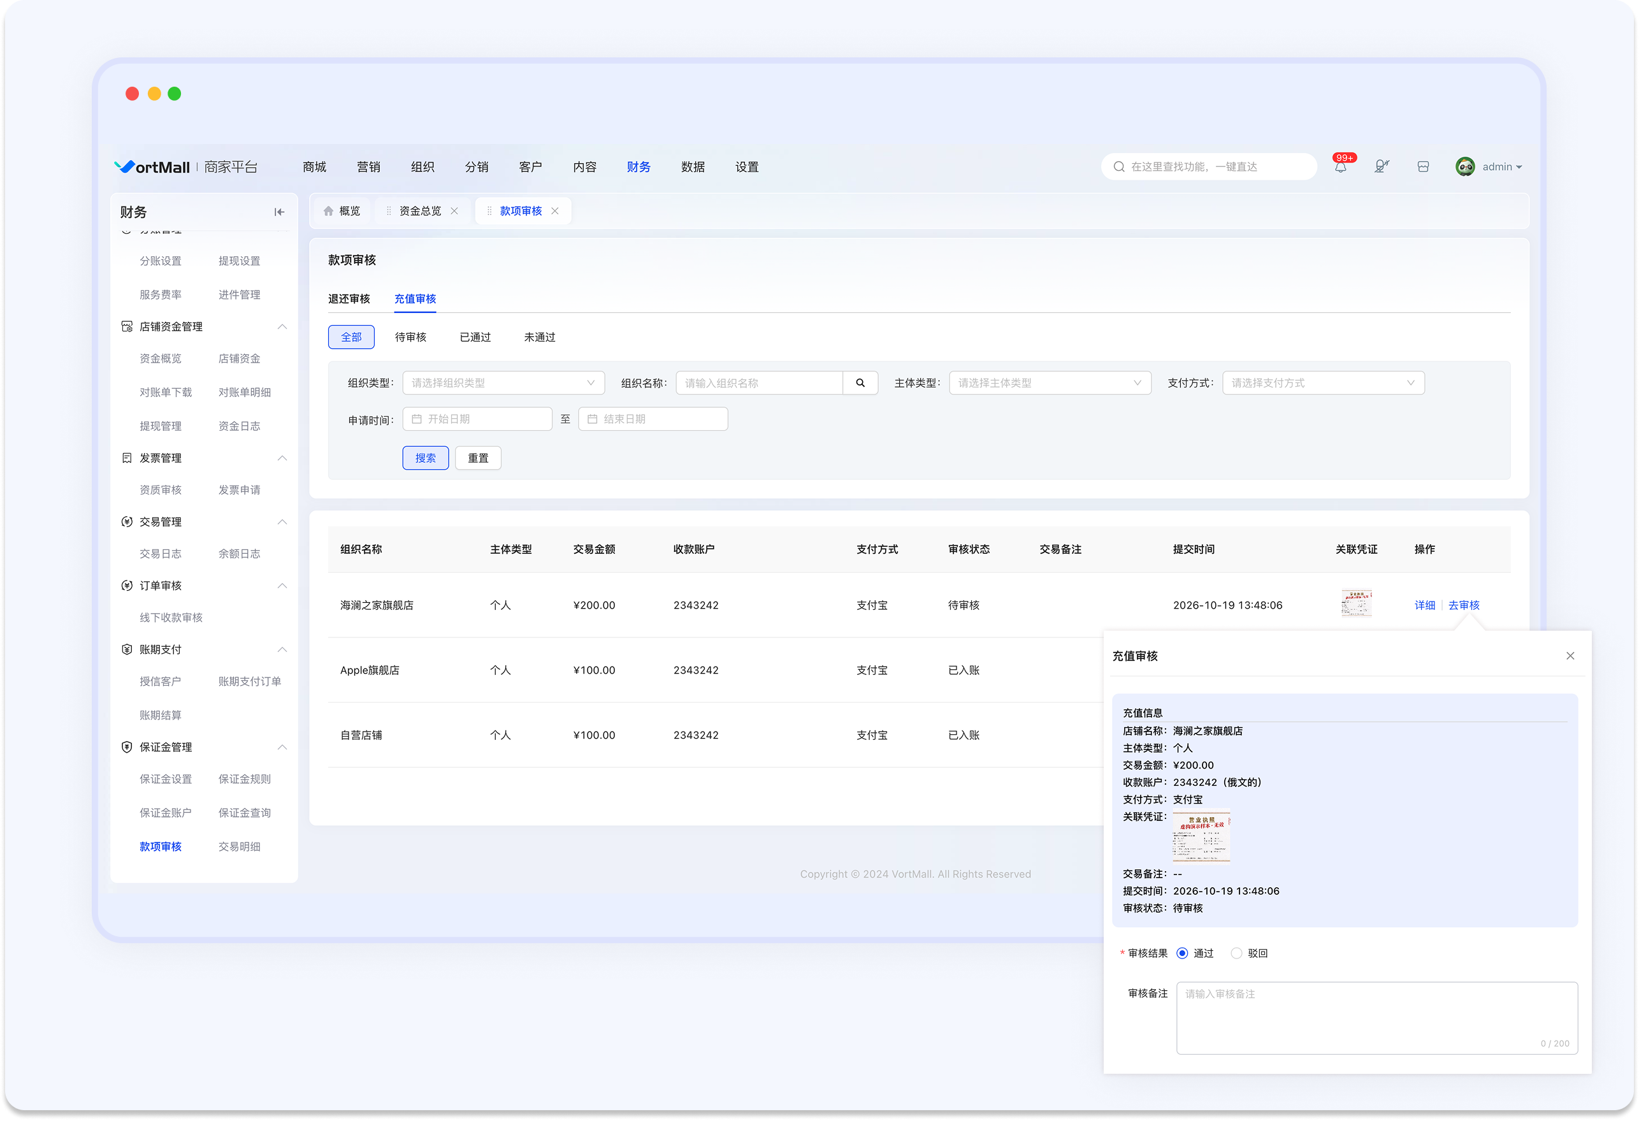Close the 充值审核 popup panel
This screenshot has width=1639, height=1121.
(x=1570, y=656)
